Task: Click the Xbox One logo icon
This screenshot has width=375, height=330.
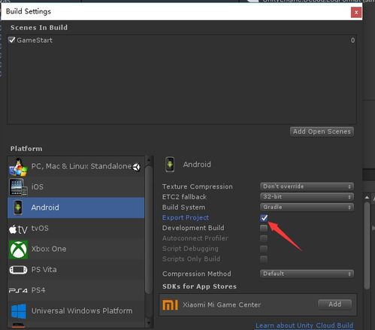Action: 18,250
